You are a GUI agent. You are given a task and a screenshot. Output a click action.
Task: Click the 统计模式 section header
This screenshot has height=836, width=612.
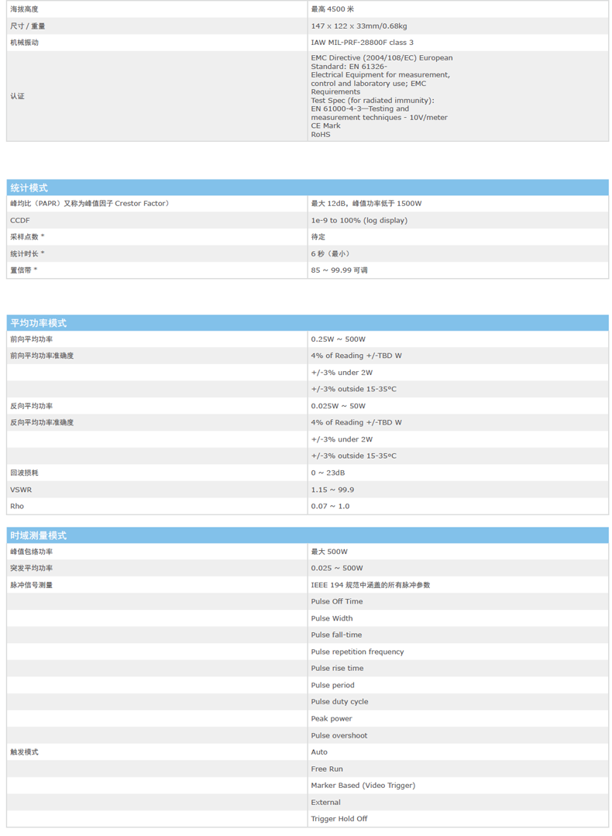(x=29, y=187)
